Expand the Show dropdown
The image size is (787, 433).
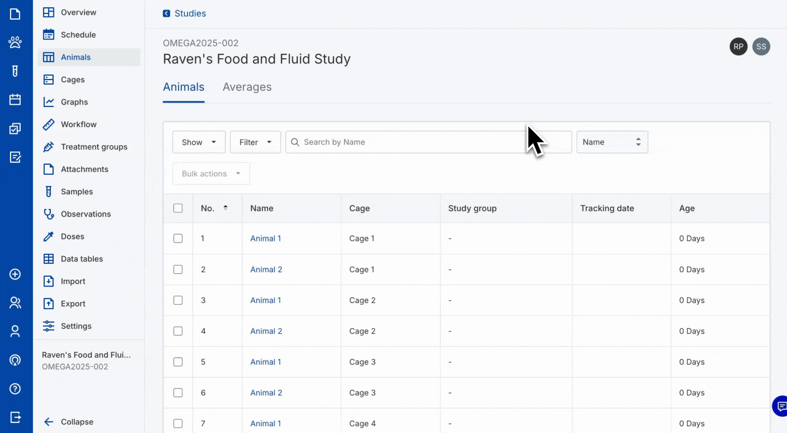[199, 142]
